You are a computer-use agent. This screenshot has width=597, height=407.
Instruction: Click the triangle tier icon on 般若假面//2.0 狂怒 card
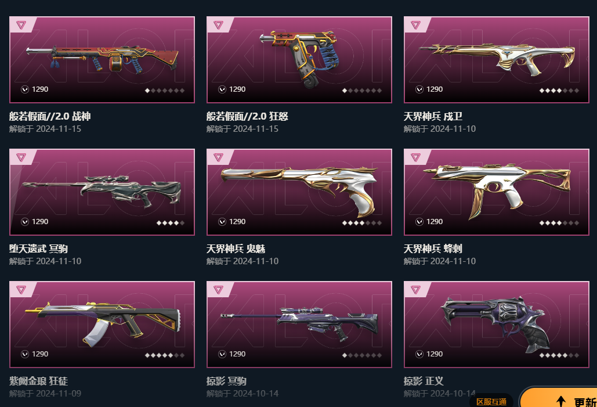(219, 25)
